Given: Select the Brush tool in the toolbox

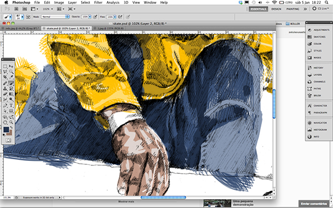Looking at the screenshot, I should 11,83.
